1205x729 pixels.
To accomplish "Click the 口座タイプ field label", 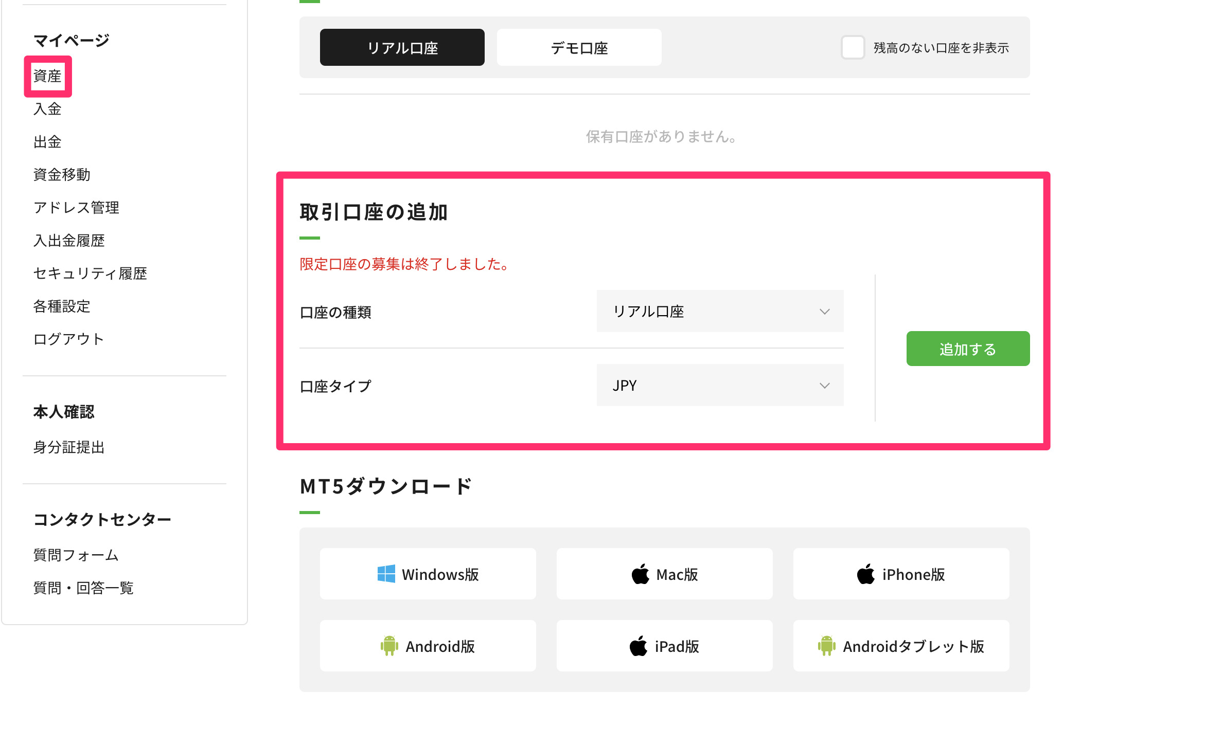I will click(335, 387).
